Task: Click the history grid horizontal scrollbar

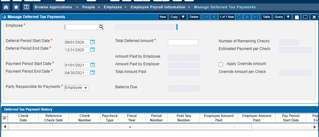Action: click(130, 127)
